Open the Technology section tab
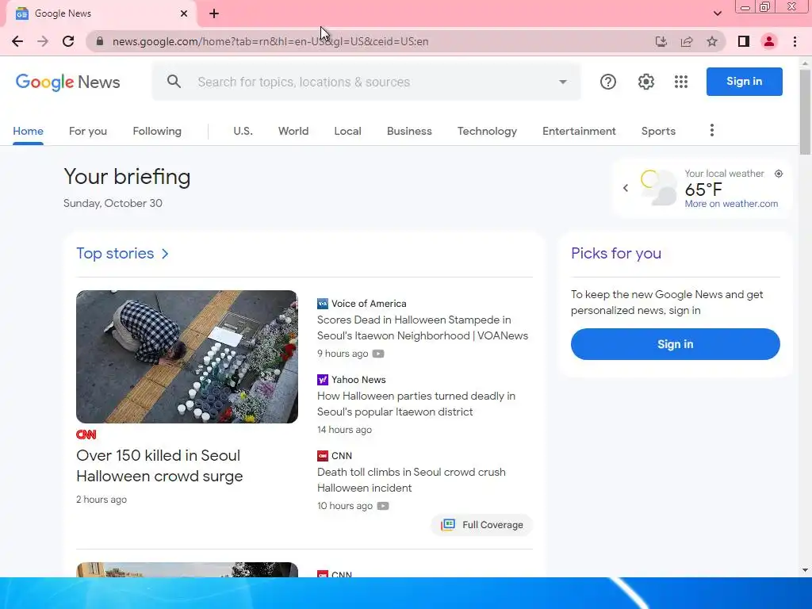The height and width of the screenshot is (609, 812). [x=487, y=131]
